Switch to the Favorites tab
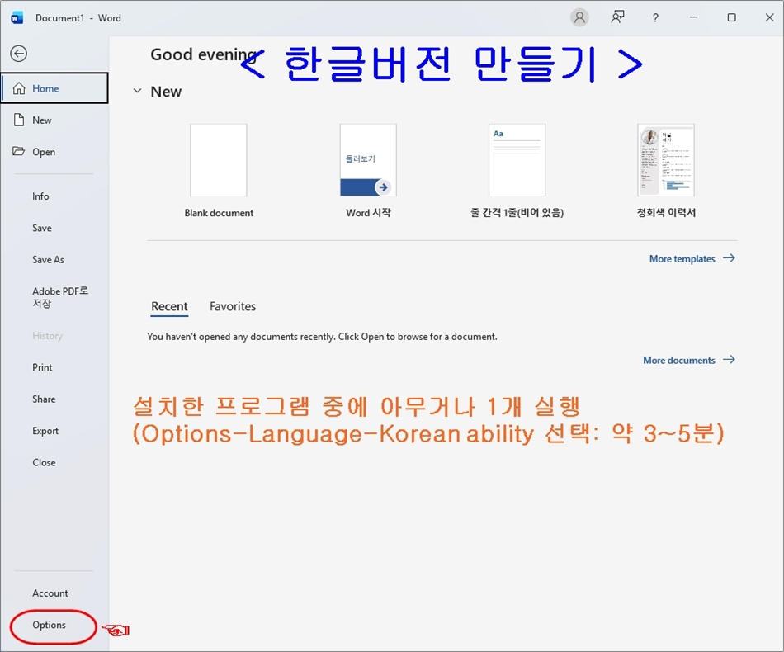Image resolution: width=784 pixels, height=652 pixels. tap(233, 306)
